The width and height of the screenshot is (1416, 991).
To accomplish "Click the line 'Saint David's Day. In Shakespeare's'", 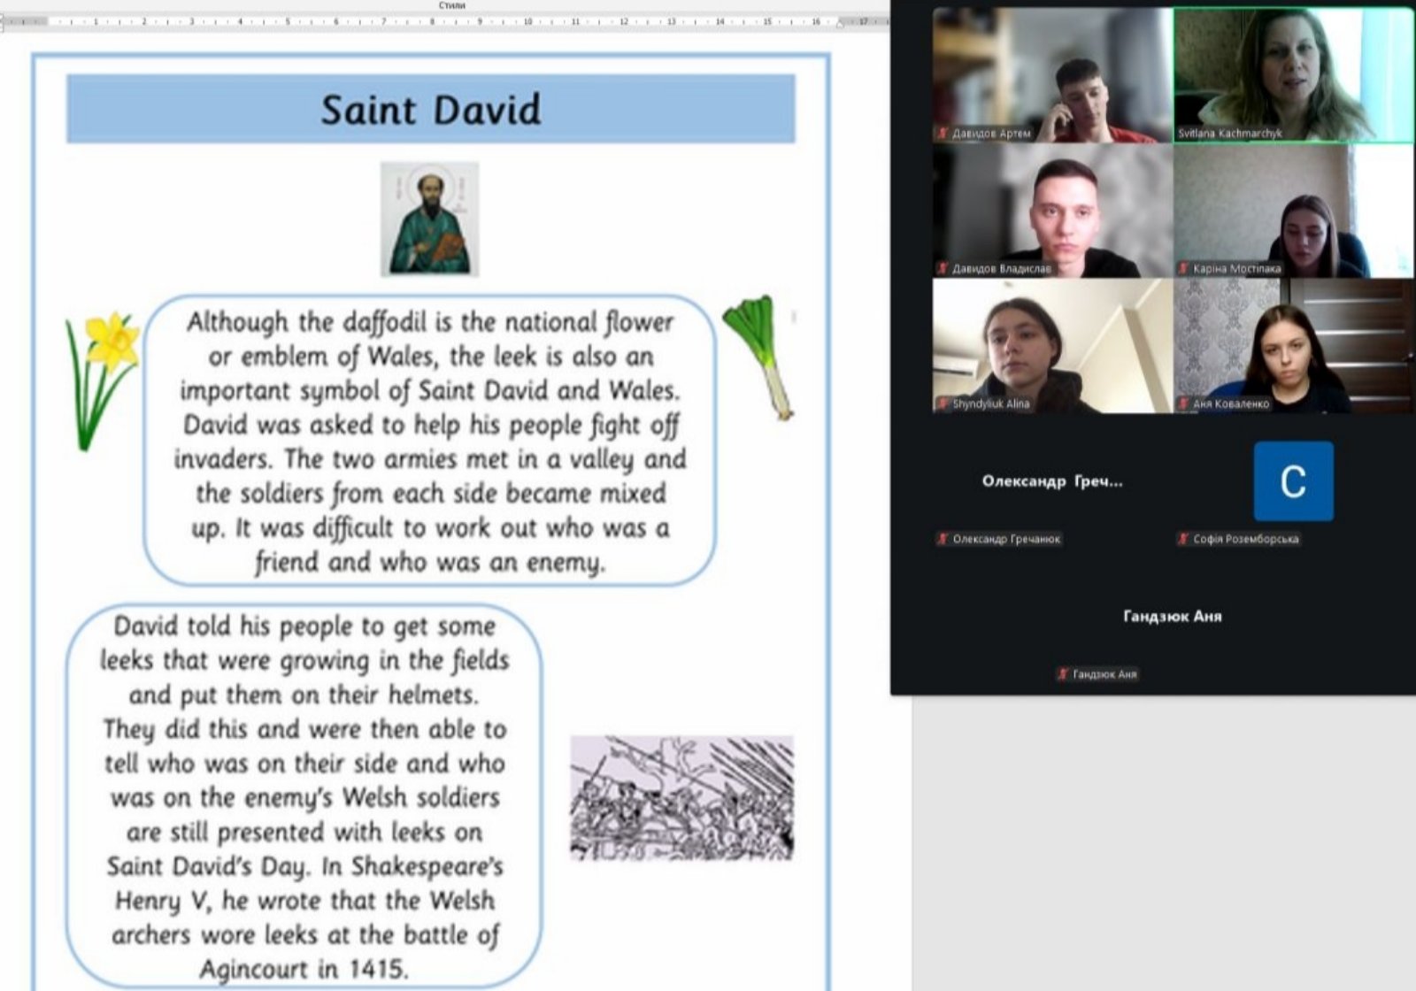I will (x=304, y=866).
